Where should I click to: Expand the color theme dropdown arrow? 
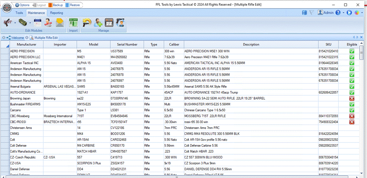point(362,13)
